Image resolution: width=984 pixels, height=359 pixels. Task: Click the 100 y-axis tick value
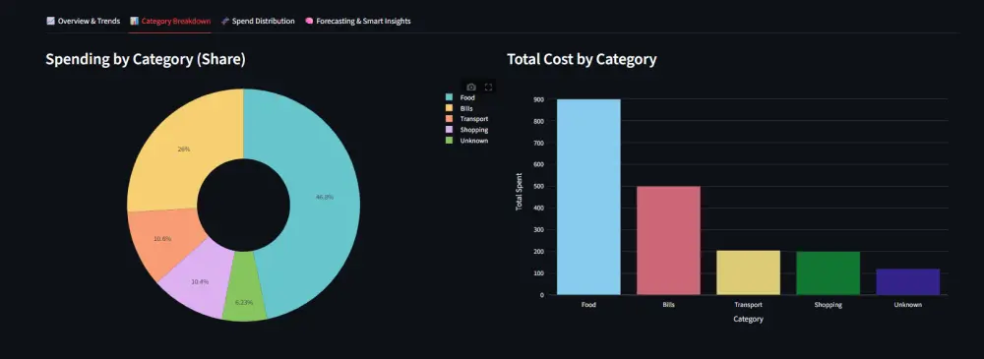(x=539, y=273)
